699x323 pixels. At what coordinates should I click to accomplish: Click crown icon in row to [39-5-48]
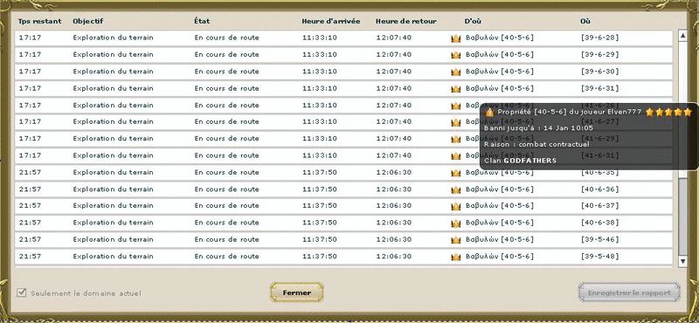point(455,257)
